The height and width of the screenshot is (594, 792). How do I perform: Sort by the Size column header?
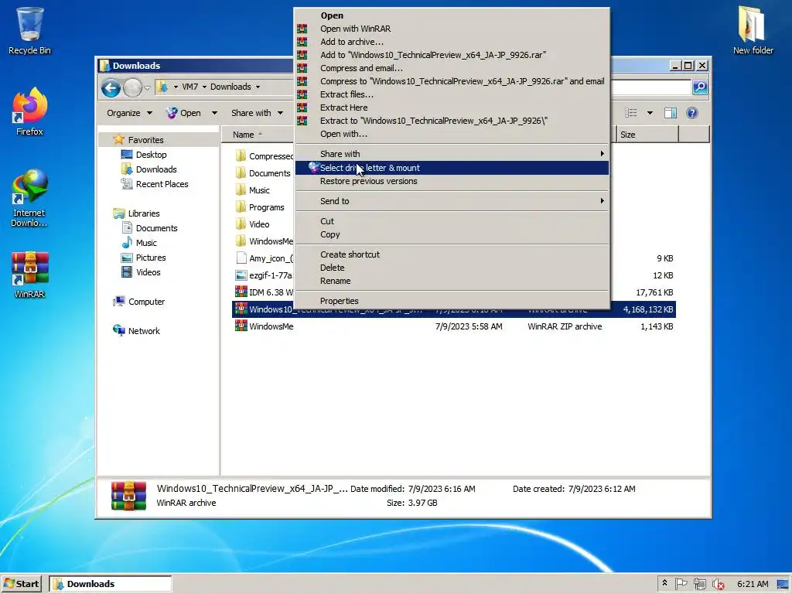(647, 135)
